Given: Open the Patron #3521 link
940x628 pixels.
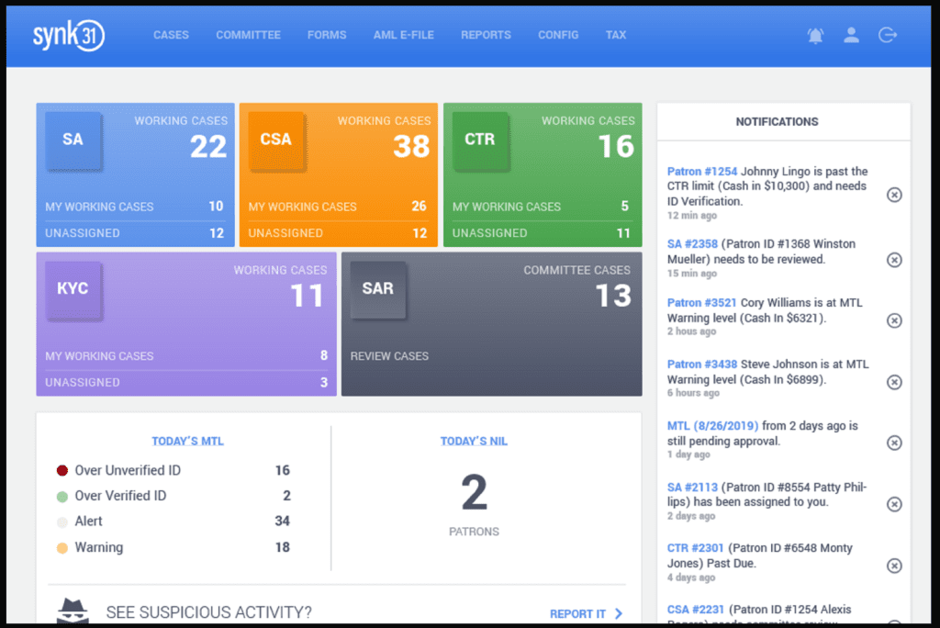Looking at the screenshot, I should coord(702,303).
